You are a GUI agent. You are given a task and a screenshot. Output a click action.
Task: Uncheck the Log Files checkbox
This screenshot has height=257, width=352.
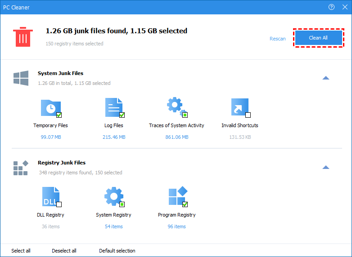click(122, 115)
